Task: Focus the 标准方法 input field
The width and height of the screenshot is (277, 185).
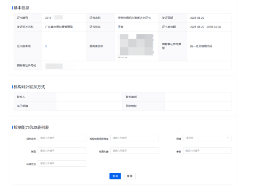Action: pos(62,163)
